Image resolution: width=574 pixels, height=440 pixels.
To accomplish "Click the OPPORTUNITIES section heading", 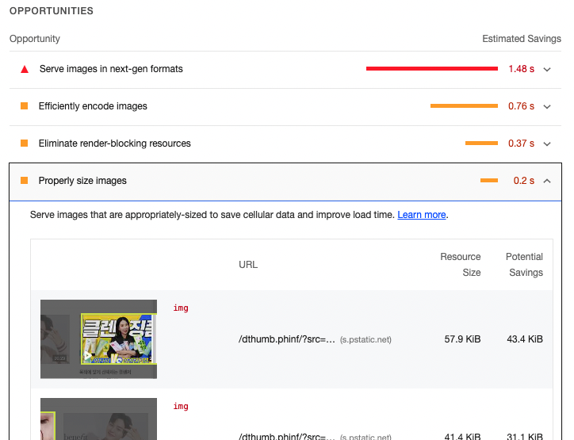I will [x=52, y=11].
